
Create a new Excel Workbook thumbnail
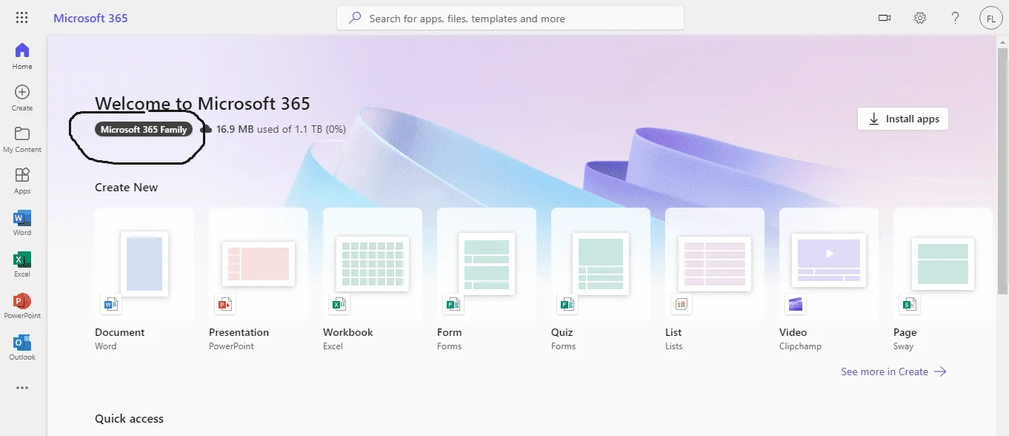373,264
